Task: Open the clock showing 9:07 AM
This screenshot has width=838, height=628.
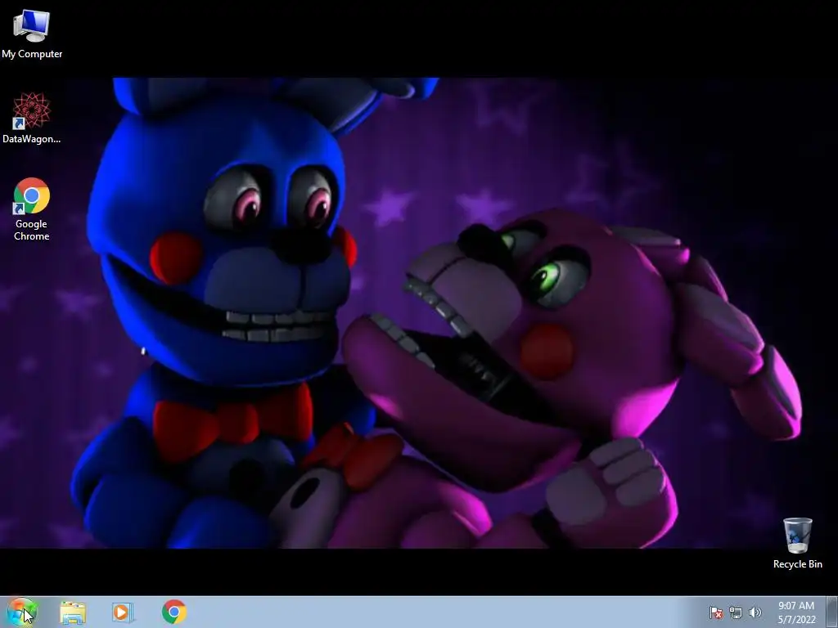Action: [796, 612]
